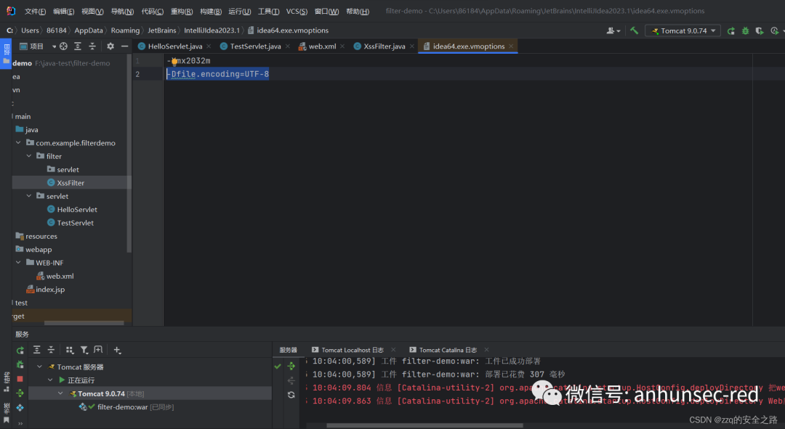Open the VCS(S) menu
Viewport: 785px width, 429px height.
tap(297, 11)
